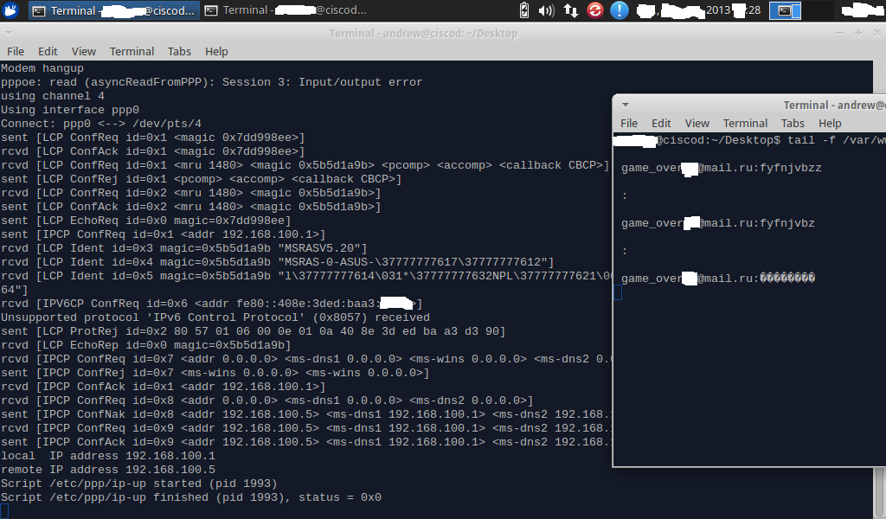Open the Xfce applications menu mouse icon

[10, 10]
